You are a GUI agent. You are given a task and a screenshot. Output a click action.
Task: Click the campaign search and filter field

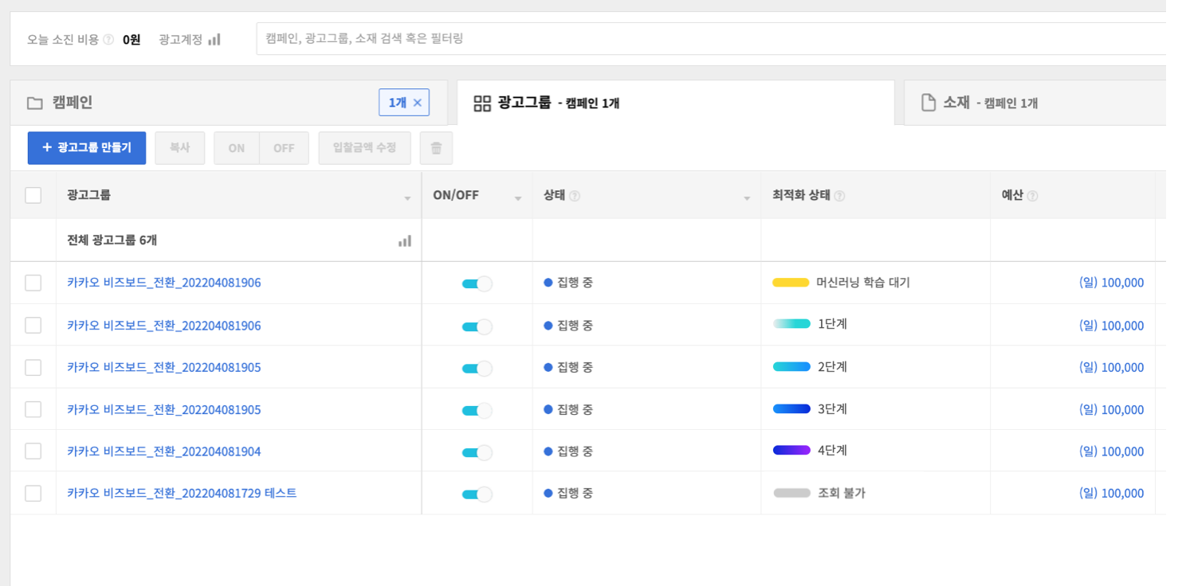(x=711, y=38)
